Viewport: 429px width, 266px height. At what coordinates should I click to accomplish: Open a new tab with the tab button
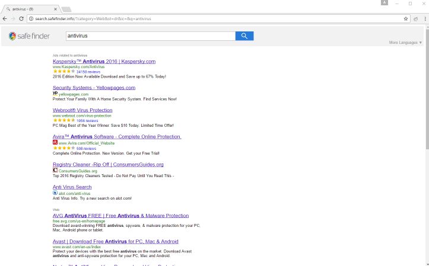coord(66,9)
